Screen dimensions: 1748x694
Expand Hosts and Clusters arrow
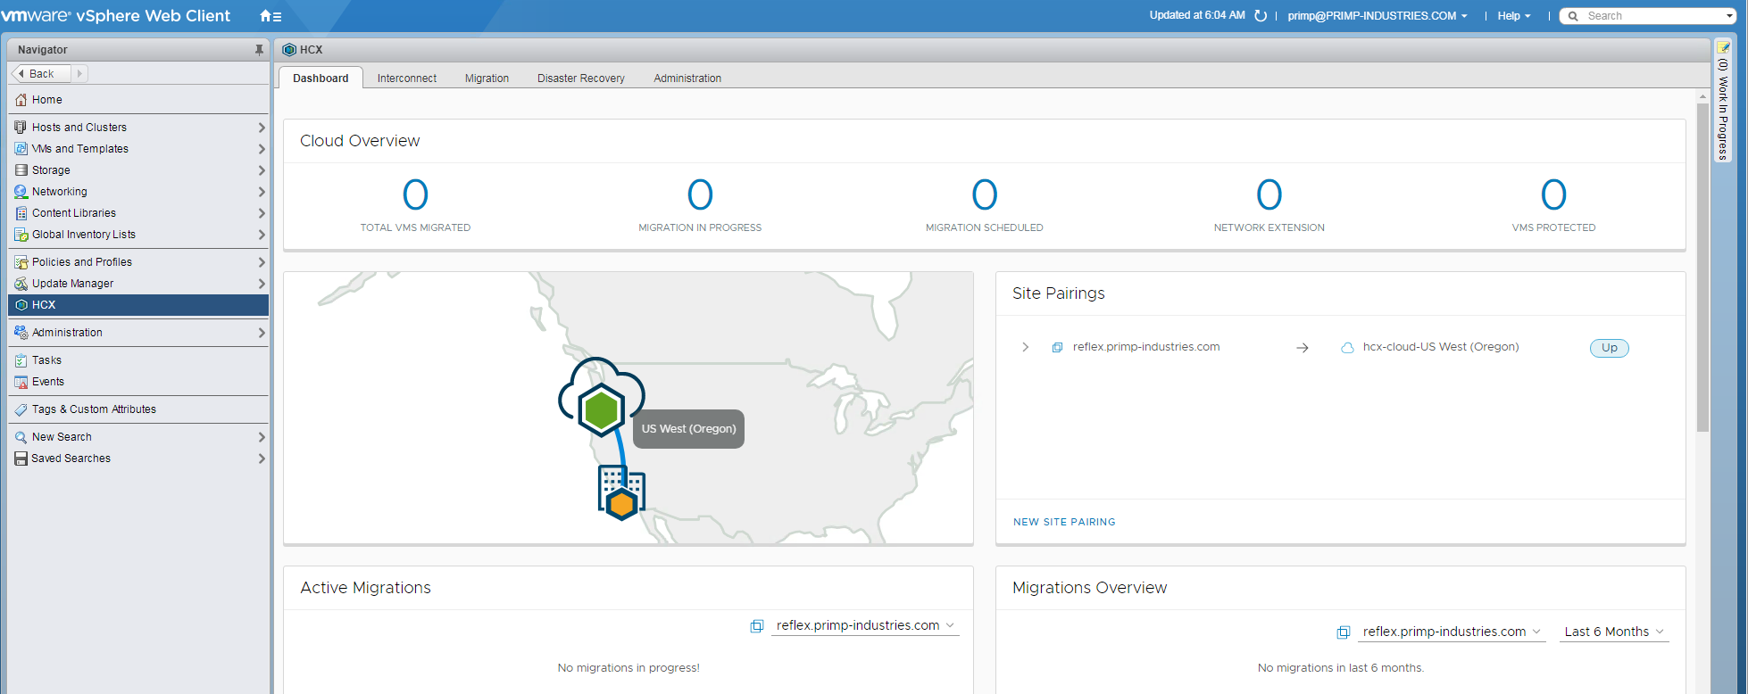(262, 128)
